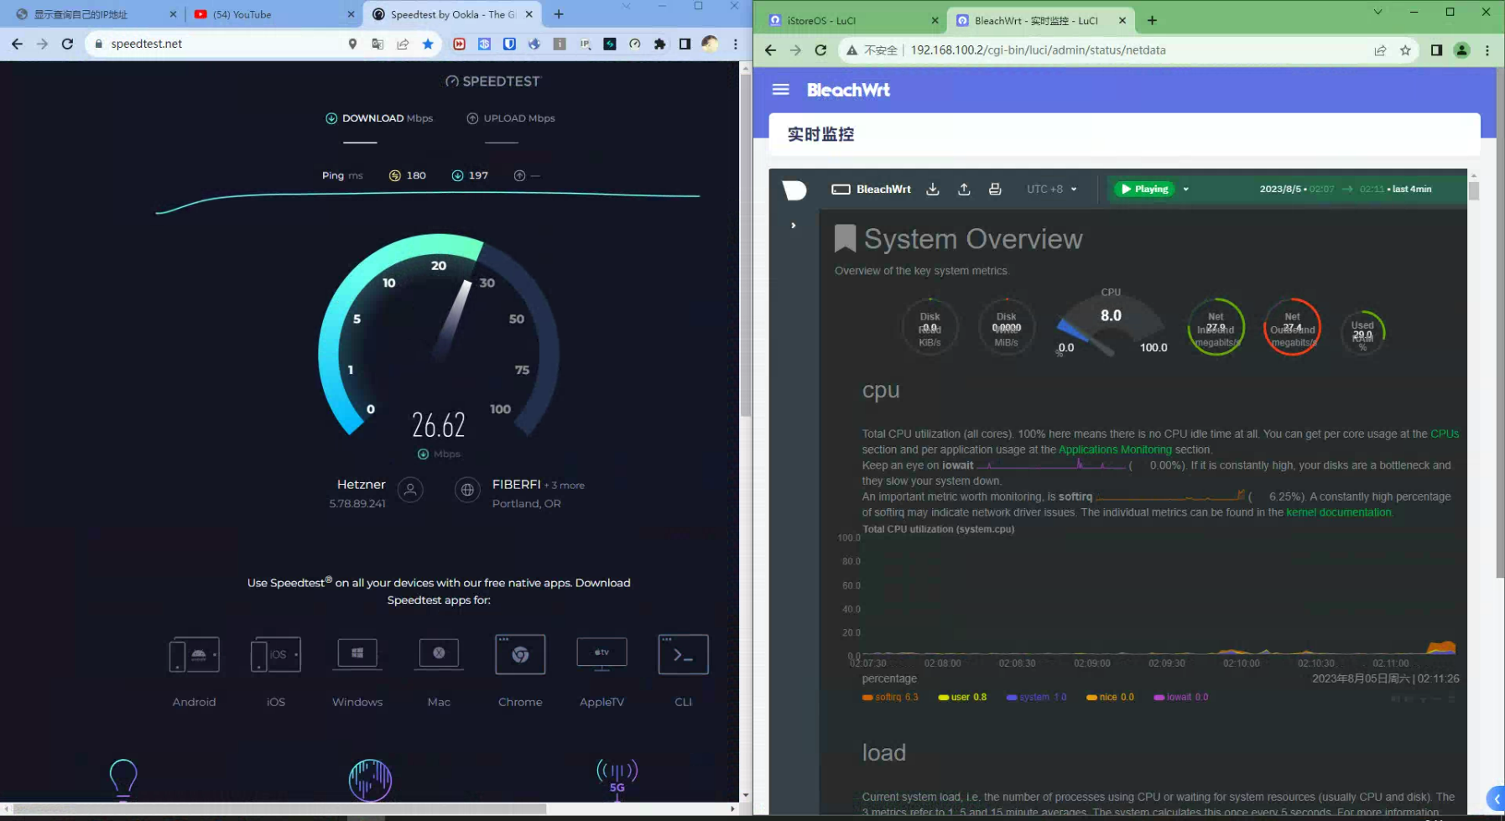This screenshot has width=1505, height=821.
Task: Click the System Overview bookmark icon
Action: pos(845,239)
